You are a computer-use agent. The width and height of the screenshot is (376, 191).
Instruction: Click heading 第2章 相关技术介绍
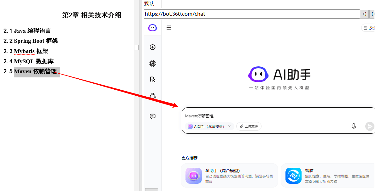(x=92, y=15)
